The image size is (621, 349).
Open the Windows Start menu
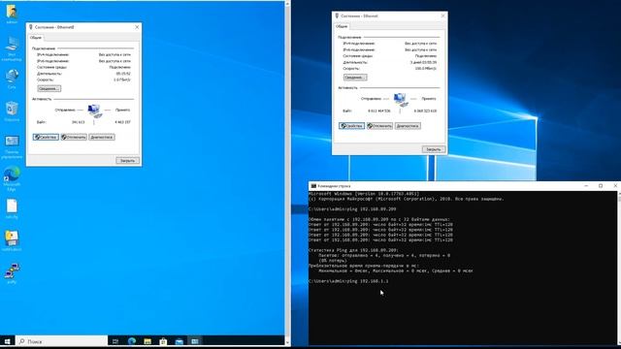tap(7, 341)
